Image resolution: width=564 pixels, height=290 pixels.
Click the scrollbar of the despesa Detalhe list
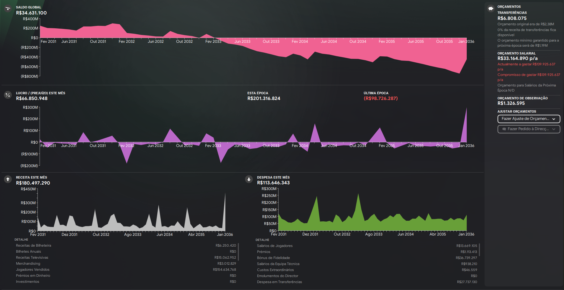click(x=479, y=250)
